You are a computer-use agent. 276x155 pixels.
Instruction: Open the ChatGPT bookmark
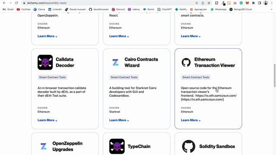click(165, 9)
